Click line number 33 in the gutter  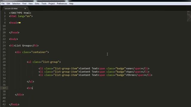[x=4, y=75]
